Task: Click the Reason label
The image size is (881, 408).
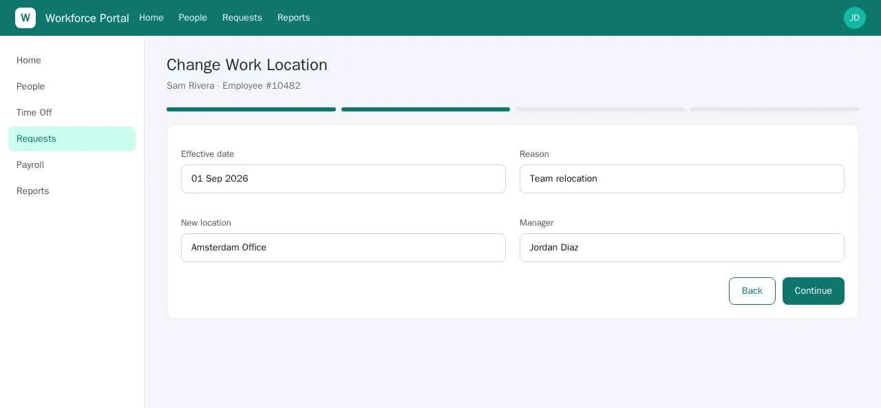Action: 534,154
